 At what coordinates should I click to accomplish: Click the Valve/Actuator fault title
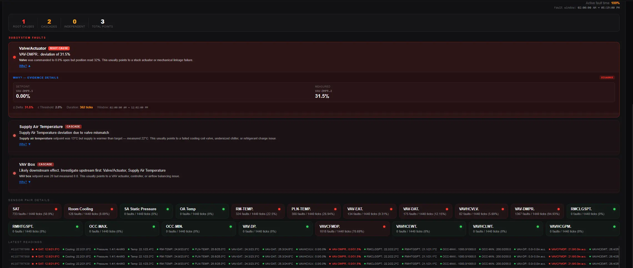pyautogui.click(x=33, y=48)
